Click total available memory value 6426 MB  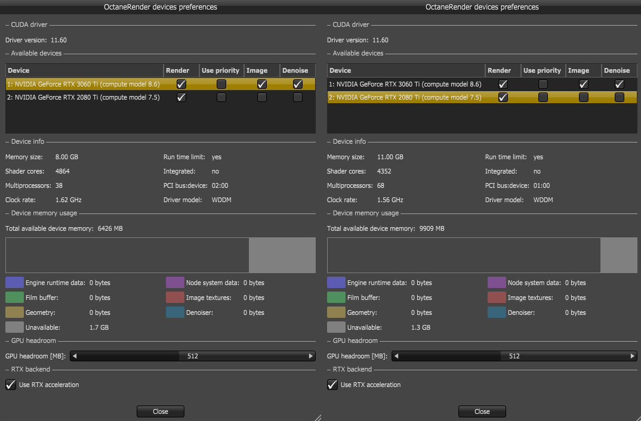click(110, 228)
